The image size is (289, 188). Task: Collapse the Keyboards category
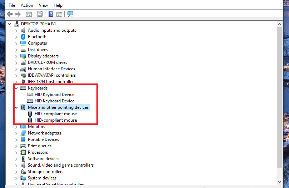(x=16, y=88)
